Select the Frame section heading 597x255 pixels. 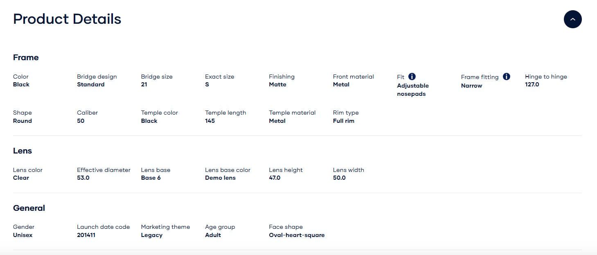26,57
